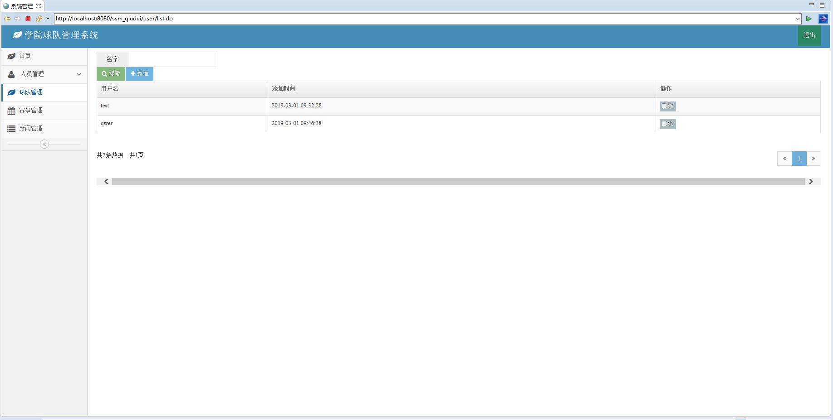Click the horizontal scrollbar right arrow
The image size is (833, 420).
pos(811,182)
